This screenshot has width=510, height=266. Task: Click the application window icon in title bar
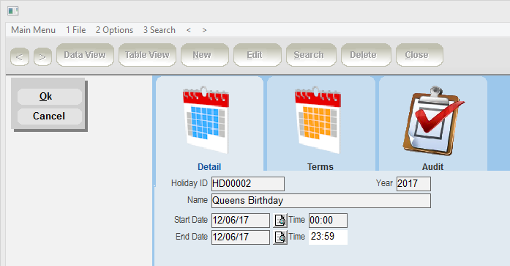coord(12,11)
